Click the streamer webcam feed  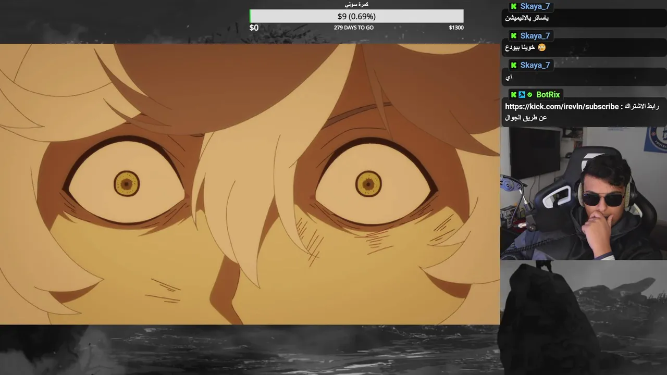coord(584,193)
